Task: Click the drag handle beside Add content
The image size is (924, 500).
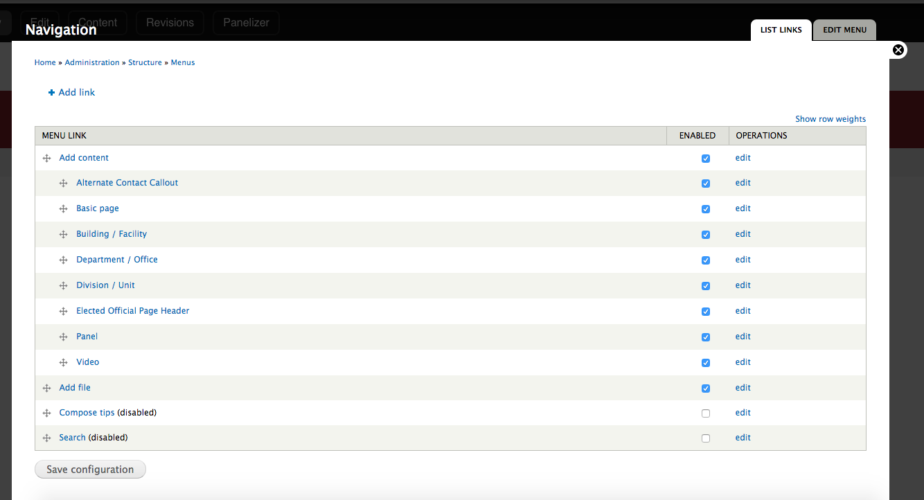Action: 47,159
